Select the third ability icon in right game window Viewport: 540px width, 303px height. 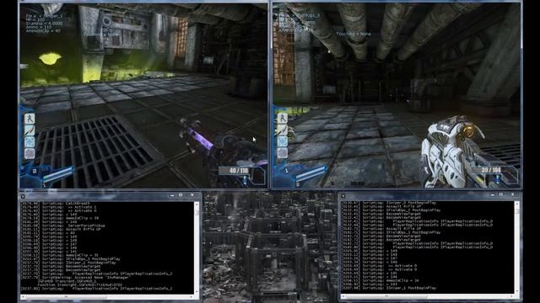point(283,141)
